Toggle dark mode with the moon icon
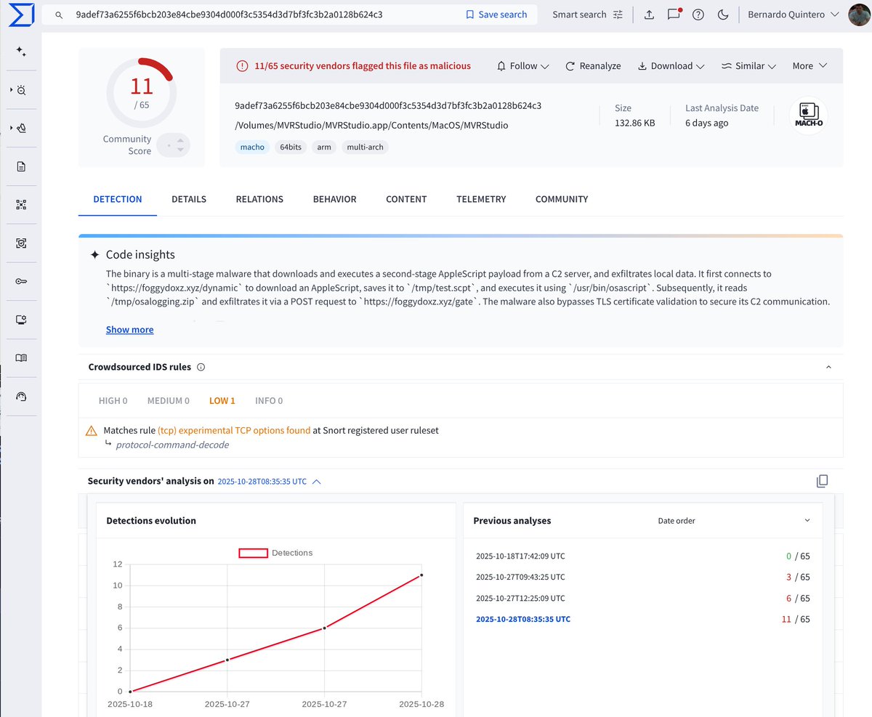872x717 pixels. (723, 15)
